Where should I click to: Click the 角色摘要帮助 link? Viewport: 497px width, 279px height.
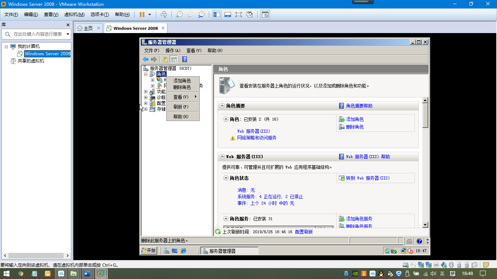[359, 106]
